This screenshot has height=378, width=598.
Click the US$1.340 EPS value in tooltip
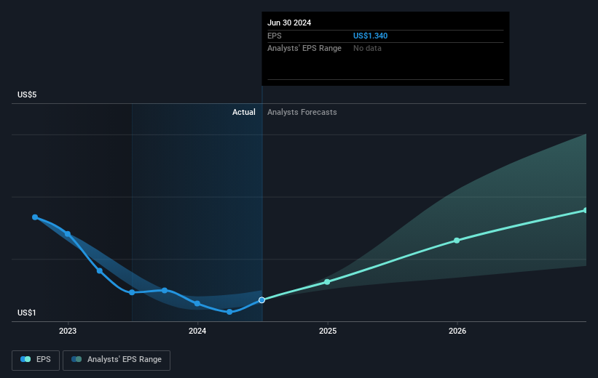370,36
